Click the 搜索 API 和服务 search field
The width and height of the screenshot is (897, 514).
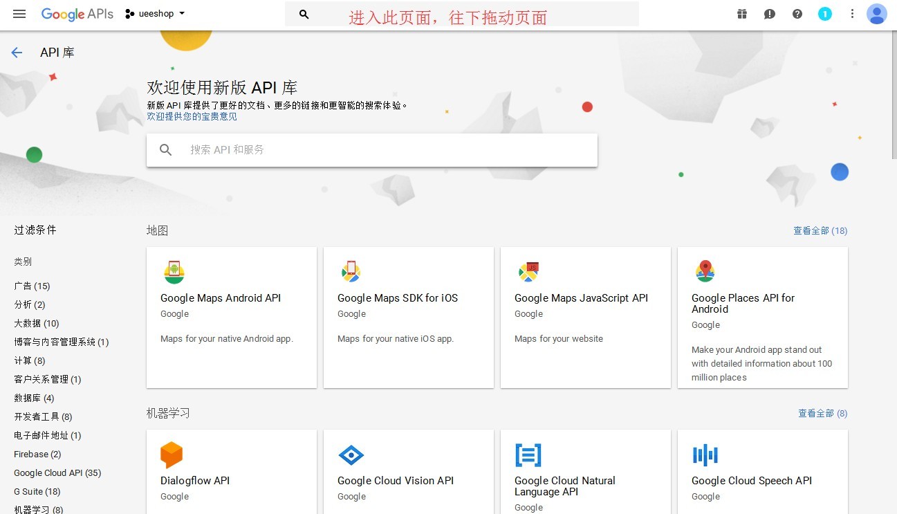pyautogui.click(x=372, y=149)
